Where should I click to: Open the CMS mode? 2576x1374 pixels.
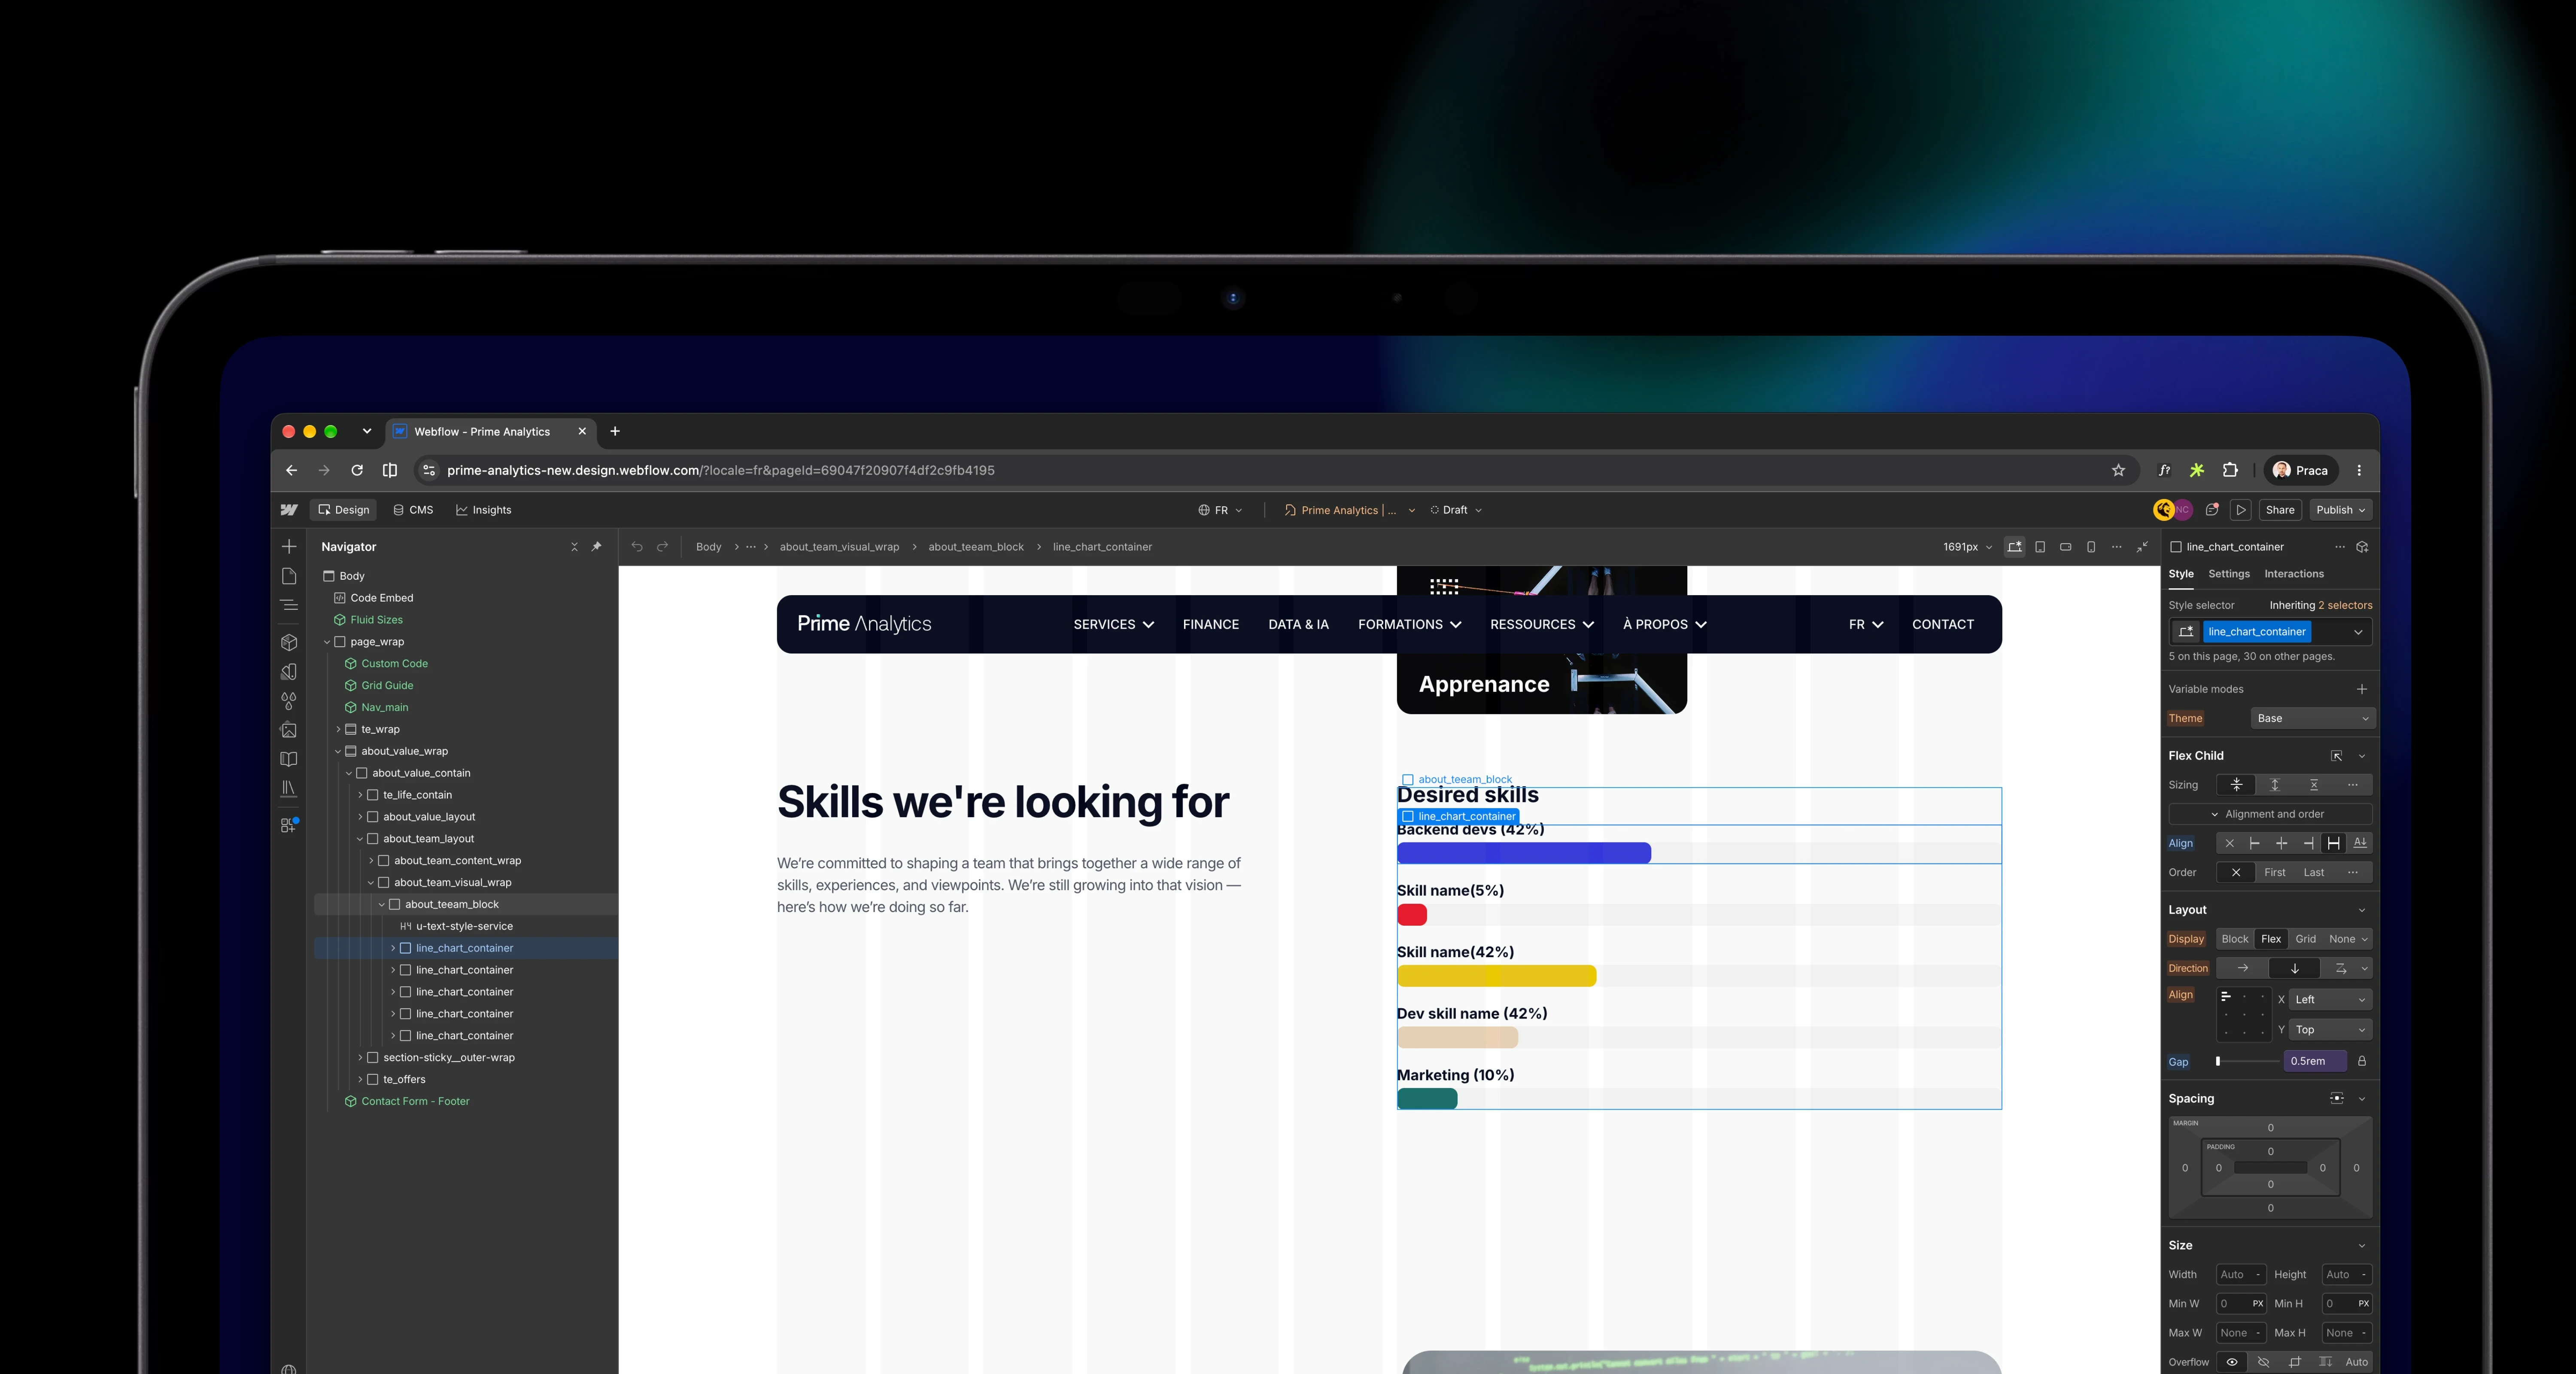413,510
